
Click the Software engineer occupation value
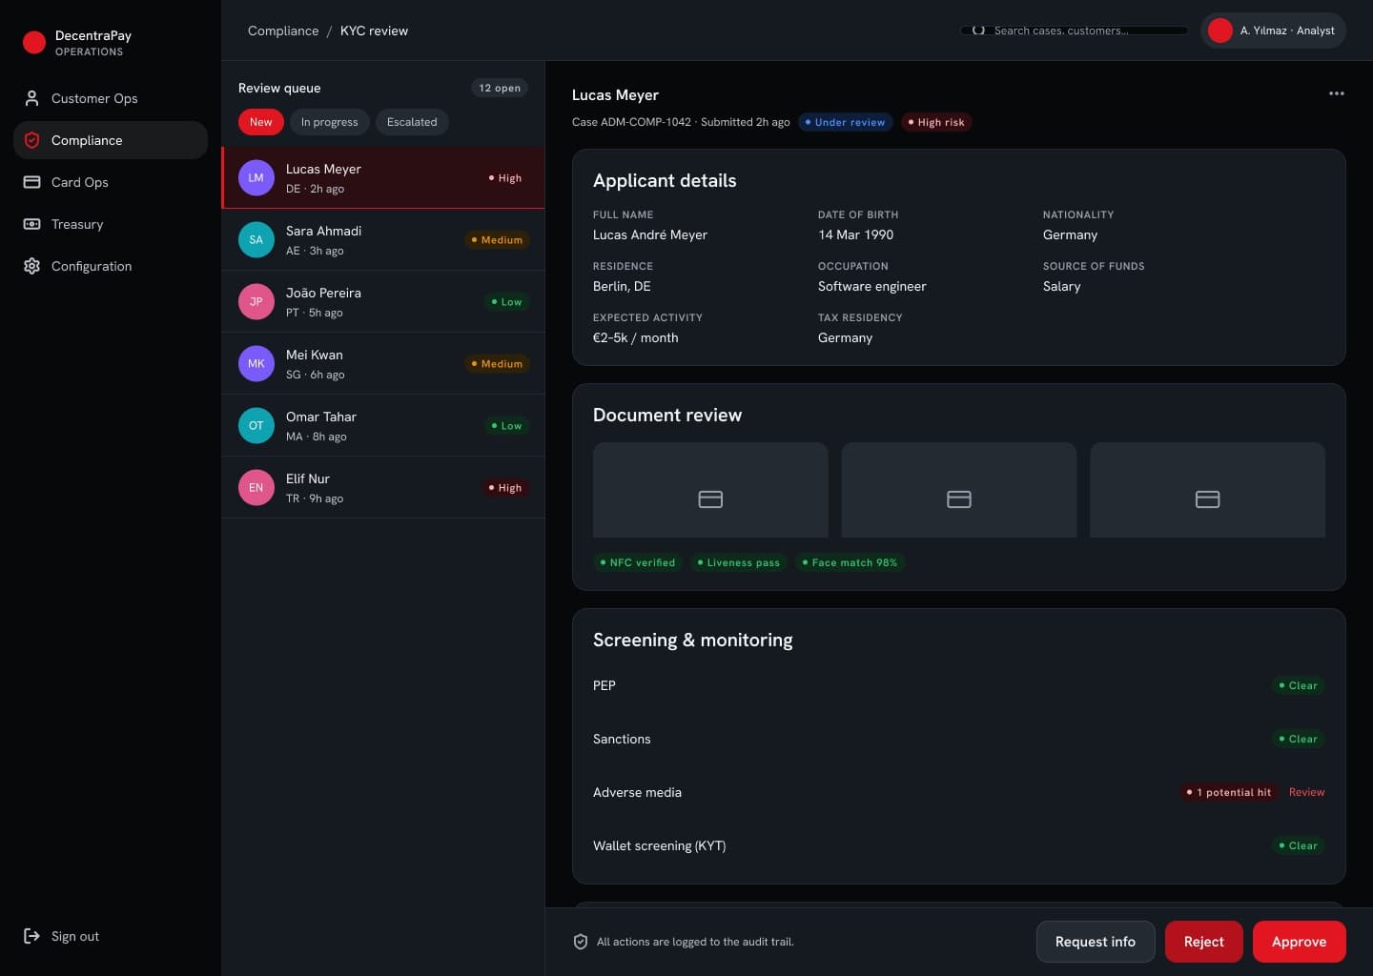(x=872, y=286)
